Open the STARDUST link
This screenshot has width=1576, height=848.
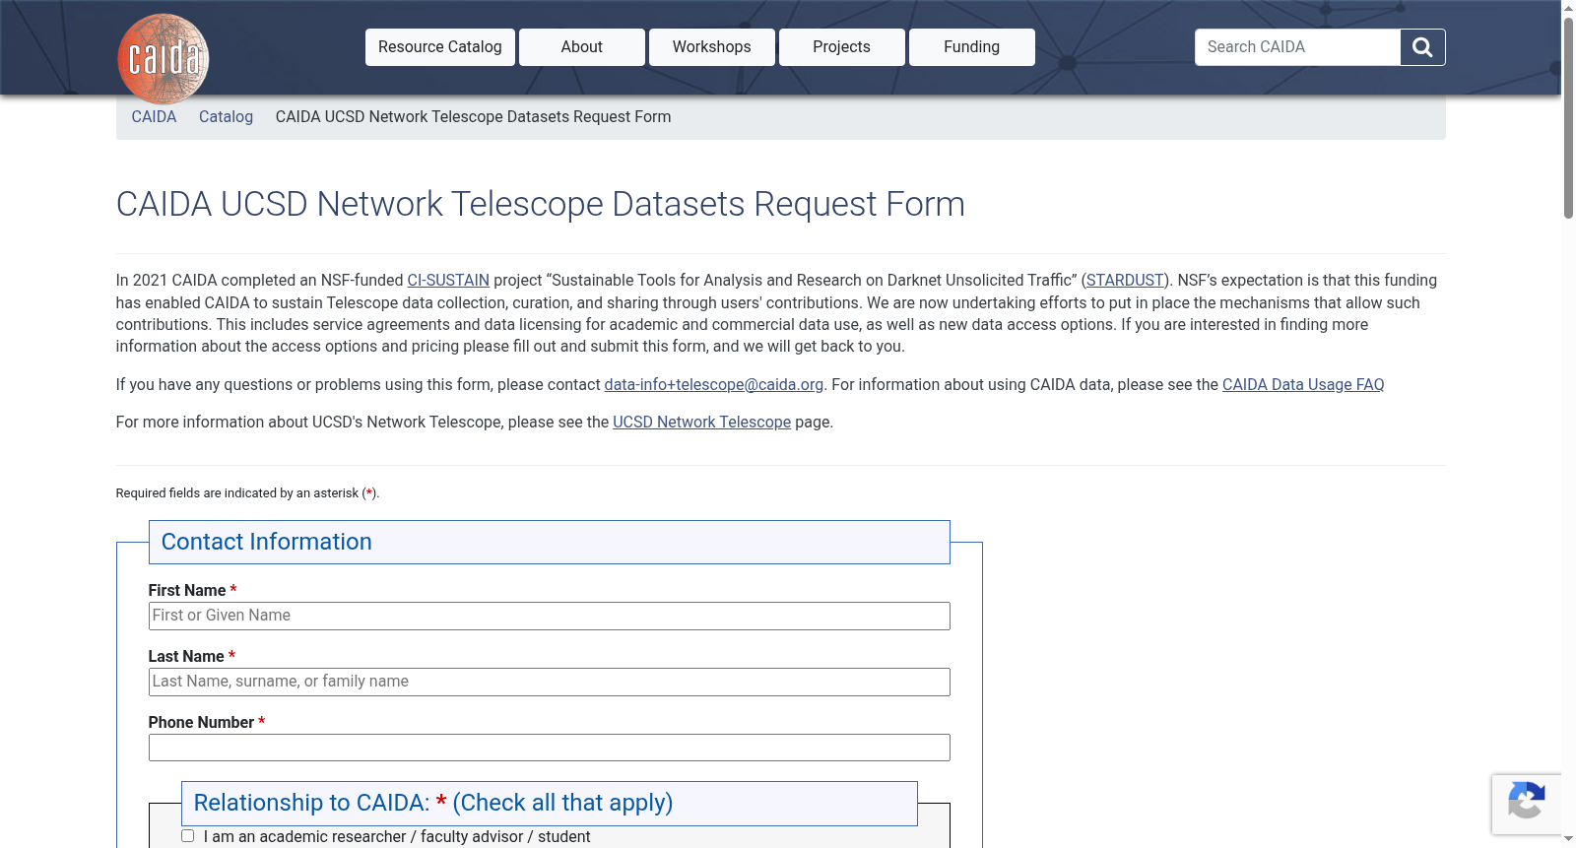[1126, 281]
